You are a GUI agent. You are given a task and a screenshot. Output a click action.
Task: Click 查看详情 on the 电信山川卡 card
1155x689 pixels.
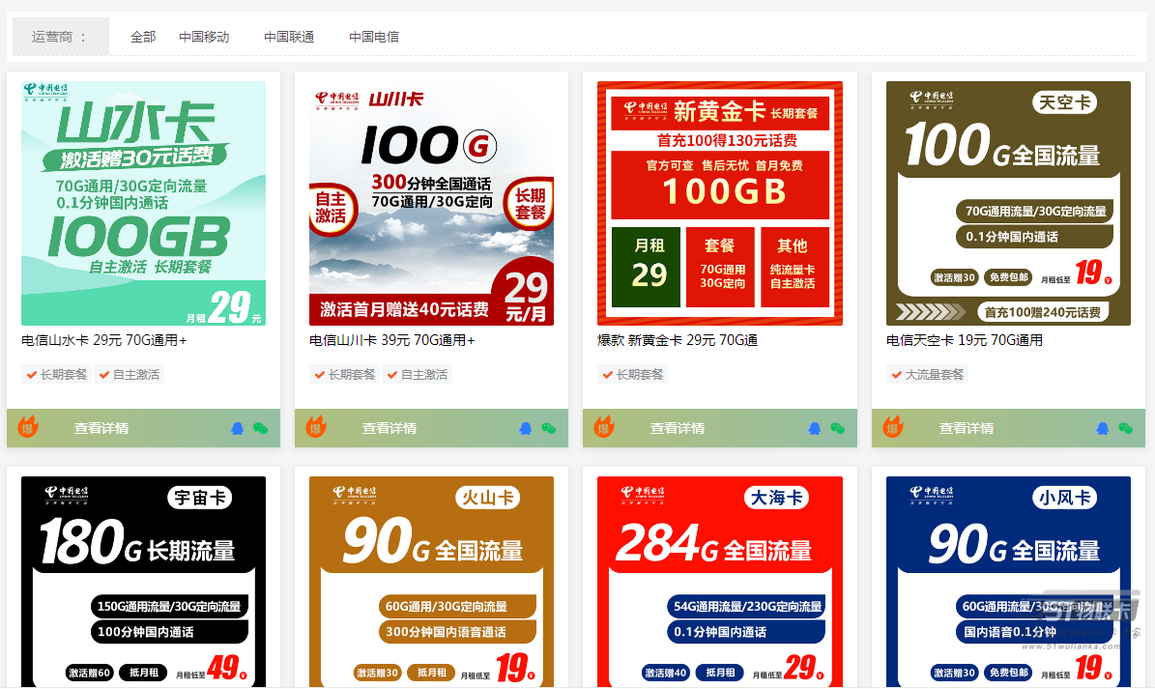coord(390,428)
